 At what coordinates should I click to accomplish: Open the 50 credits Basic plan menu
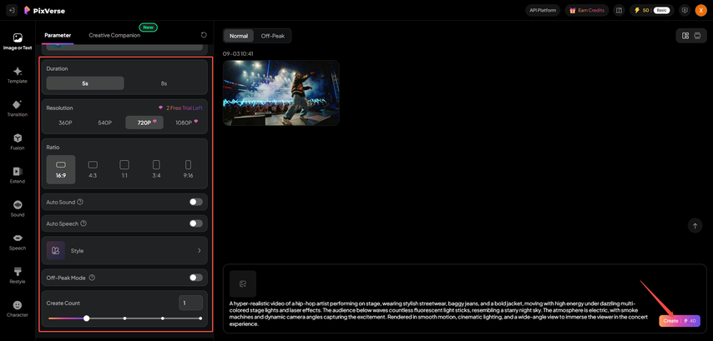[x=651, y=10]
